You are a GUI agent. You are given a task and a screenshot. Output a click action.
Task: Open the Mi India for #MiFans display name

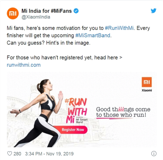coord(47,11)
